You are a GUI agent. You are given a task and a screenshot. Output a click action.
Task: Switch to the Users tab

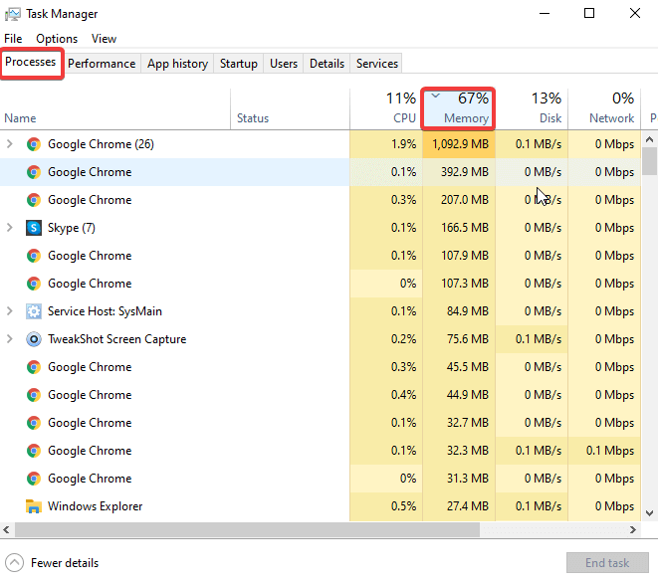click(x=284, y=64)
